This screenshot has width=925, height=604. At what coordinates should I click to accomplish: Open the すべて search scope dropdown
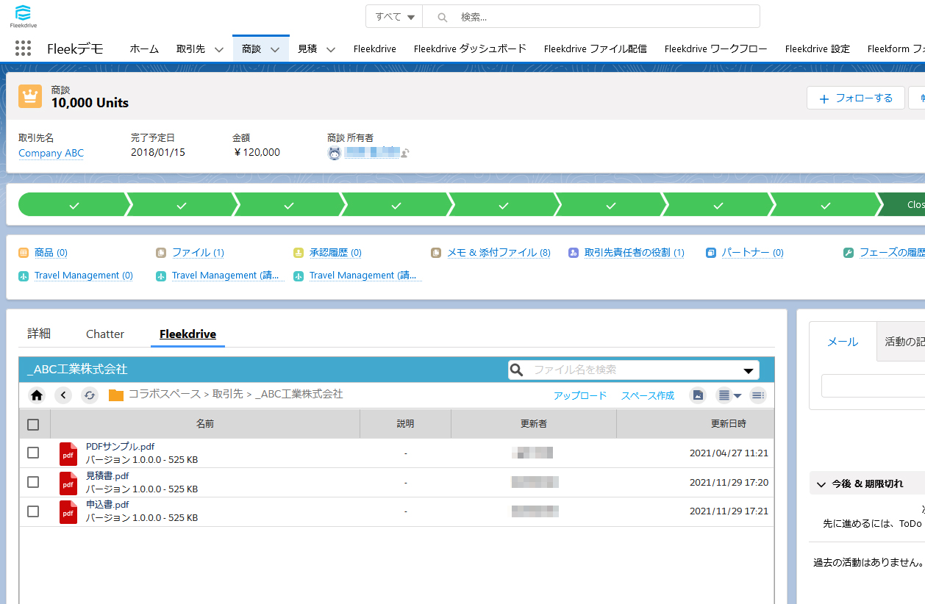coord(394,16)
